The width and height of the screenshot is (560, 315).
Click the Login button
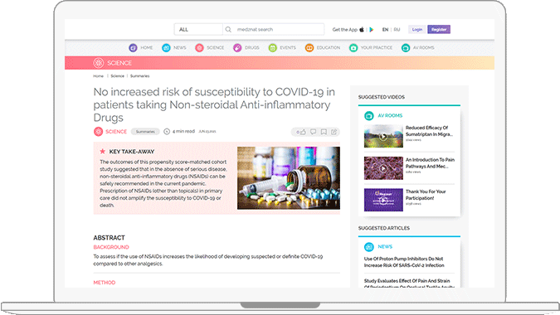click(417, 29)
